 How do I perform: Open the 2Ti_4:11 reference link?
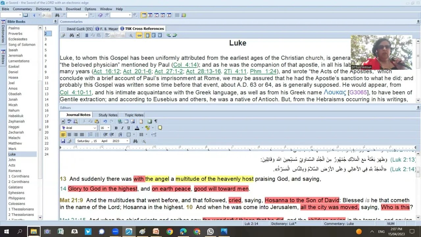(x=235, y=71)
